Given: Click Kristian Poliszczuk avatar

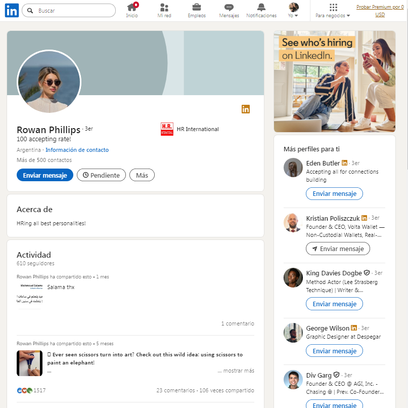Looking at the screenshot, I should (293, 223).
